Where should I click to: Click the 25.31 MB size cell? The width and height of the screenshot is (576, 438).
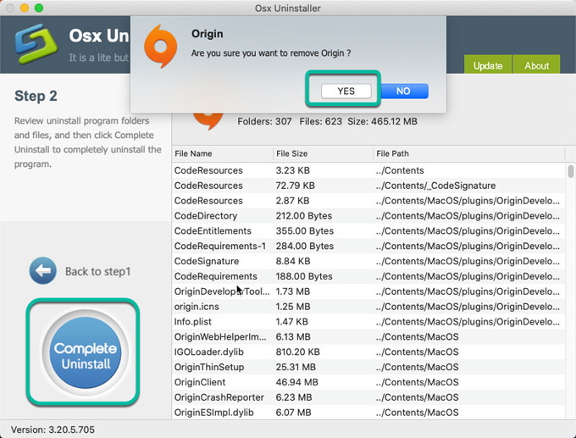tap(296, 367)
